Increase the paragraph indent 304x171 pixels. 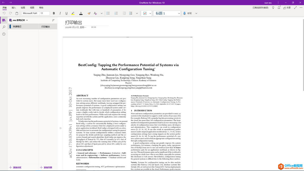(x=131, y=13)
